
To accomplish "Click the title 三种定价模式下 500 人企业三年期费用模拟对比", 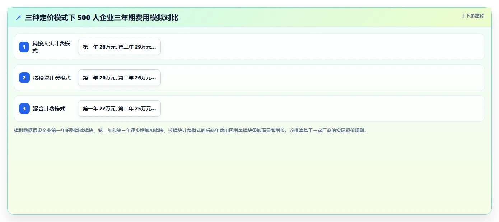I will point(102,18).
